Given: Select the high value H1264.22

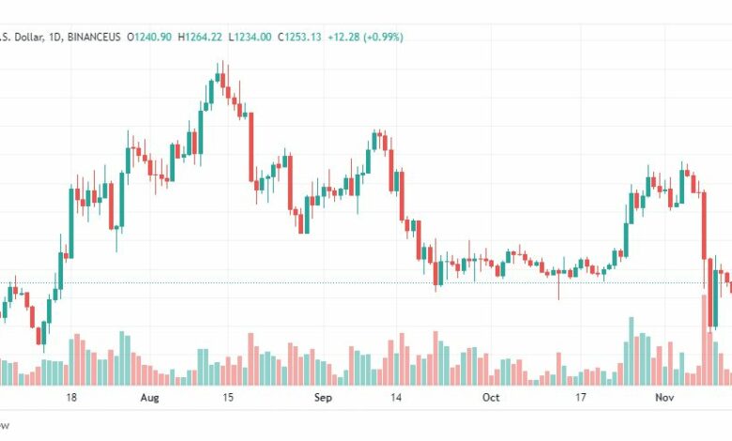Looking at the screenshot, I should click(x=200, y=37).
